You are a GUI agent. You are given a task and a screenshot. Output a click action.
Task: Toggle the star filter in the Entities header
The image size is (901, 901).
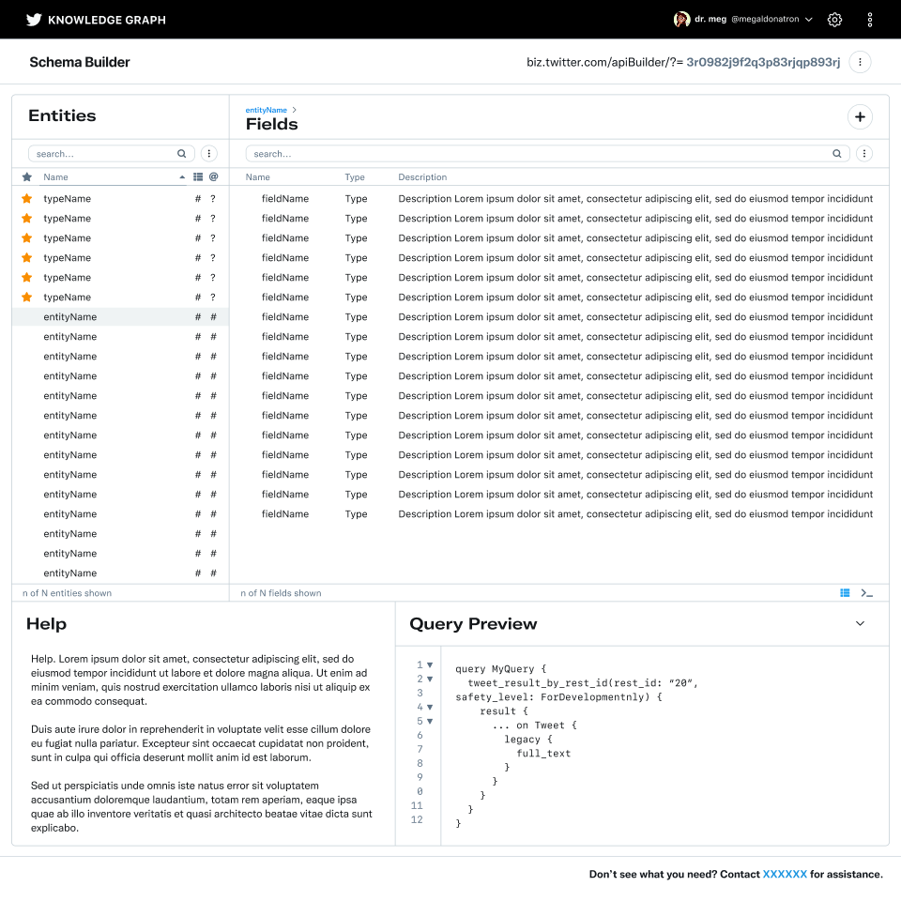click(x=27, y=177)
